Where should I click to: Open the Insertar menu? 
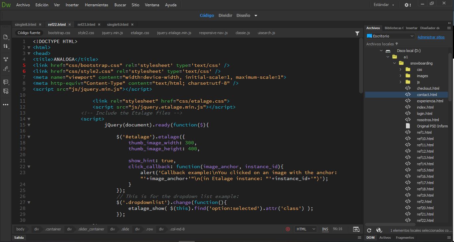(72, 5)
